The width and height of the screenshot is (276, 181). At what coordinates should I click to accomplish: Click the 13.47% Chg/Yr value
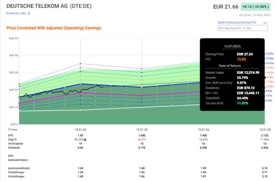click(x=203, y=140)
